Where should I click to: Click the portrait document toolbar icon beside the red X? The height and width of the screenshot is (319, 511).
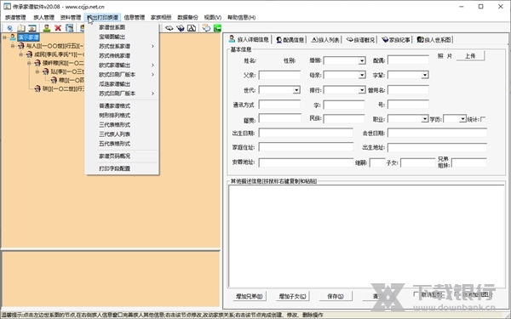point(70,28)
